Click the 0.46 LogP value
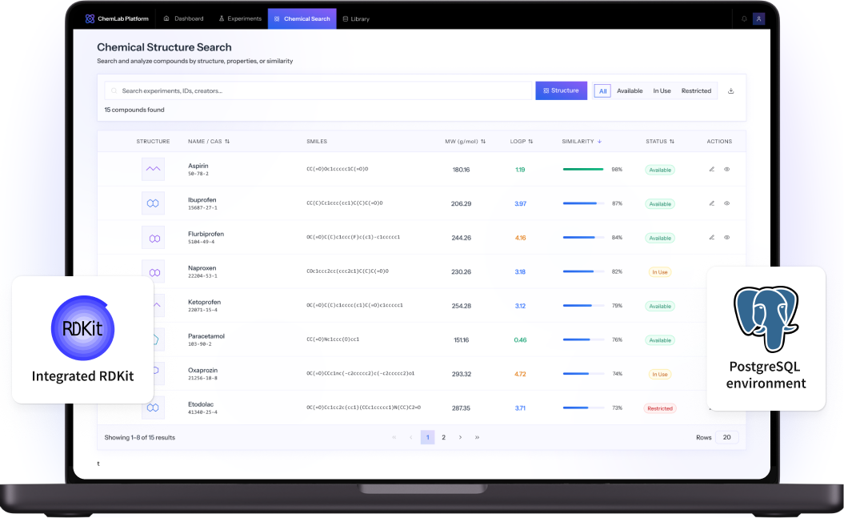The height and width of the screenshot is (518, 844). tap(520, 340)
